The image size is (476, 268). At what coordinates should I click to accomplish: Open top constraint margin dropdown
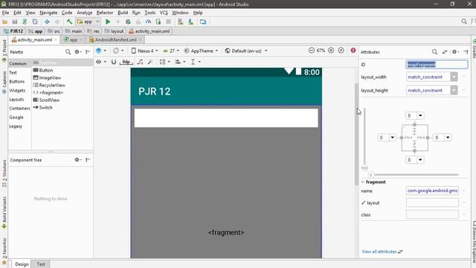pyautogui.click(x=420, y=115)
